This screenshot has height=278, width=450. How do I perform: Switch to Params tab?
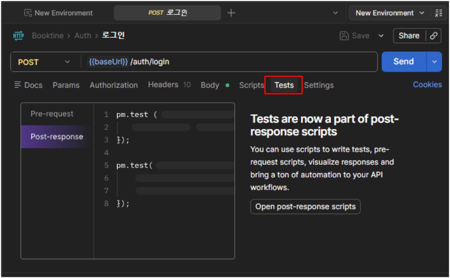[66, 85]
